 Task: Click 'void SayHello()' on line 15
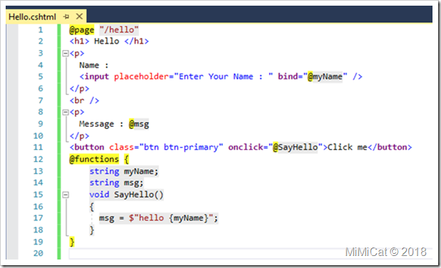tap(126, 194)
